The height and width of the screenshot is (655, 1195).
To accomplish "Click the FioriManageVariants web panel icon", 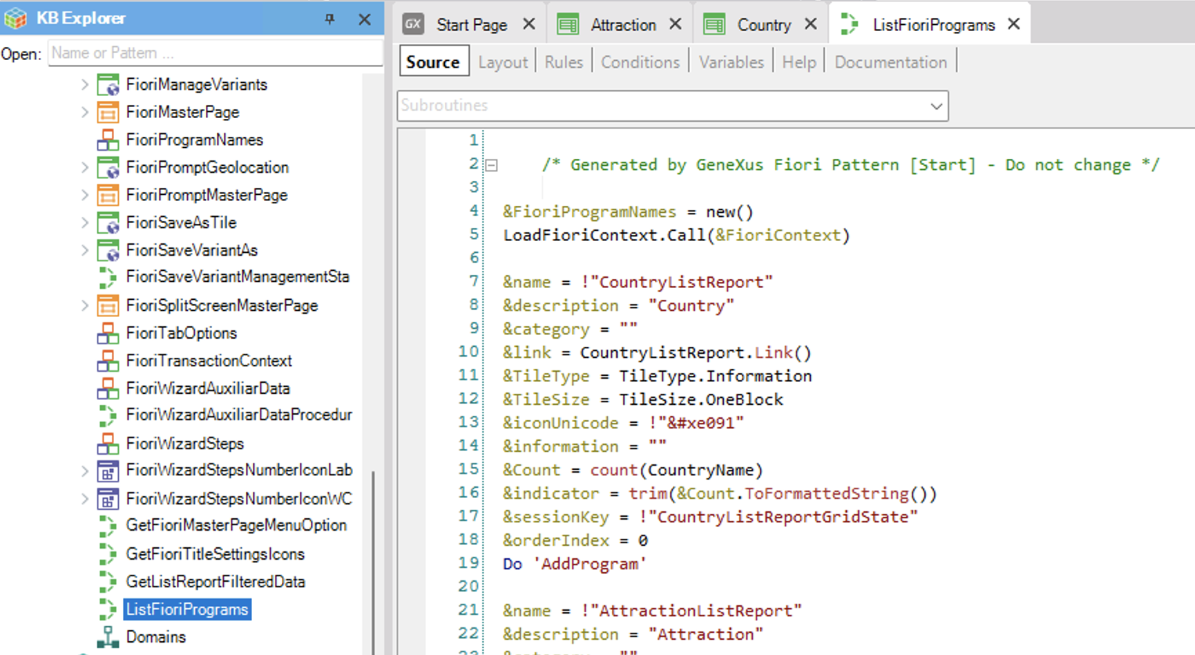I will pyautogui.click(x=108, y=84).
